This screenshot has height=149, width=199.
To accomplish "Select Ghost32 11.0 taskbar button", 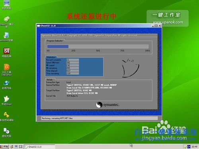I will point(39,147).
